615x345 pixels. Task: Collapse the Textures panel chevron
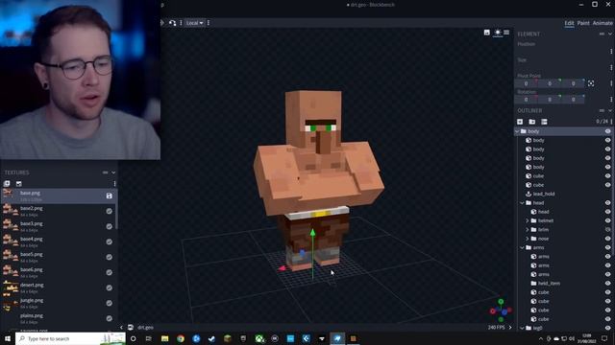coord(113,172)
